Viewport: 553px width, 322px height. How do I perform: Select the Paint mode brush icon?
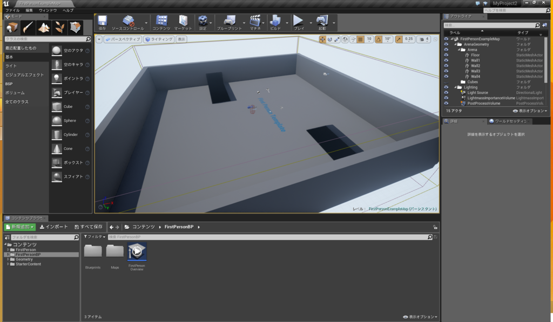(x=28, y=27)
